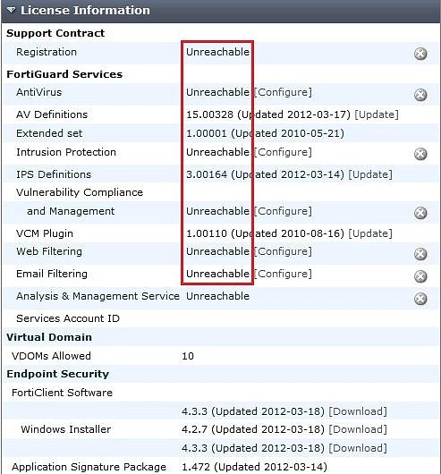The width and height of the screenshot is (441, 474).
Task: Select the VDOMs Allowed value 10
Action: click(x=188, y=356)
